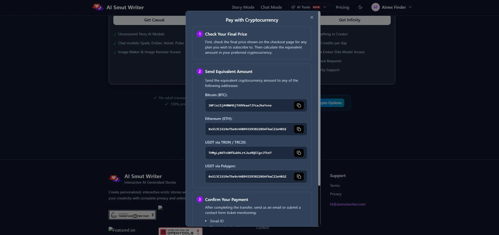Viewport: 499px width, 235px height.
Task: Select the Ethereum address under Ethereum (ETH)
Action: pyautogui.click(x=247, y=129)
